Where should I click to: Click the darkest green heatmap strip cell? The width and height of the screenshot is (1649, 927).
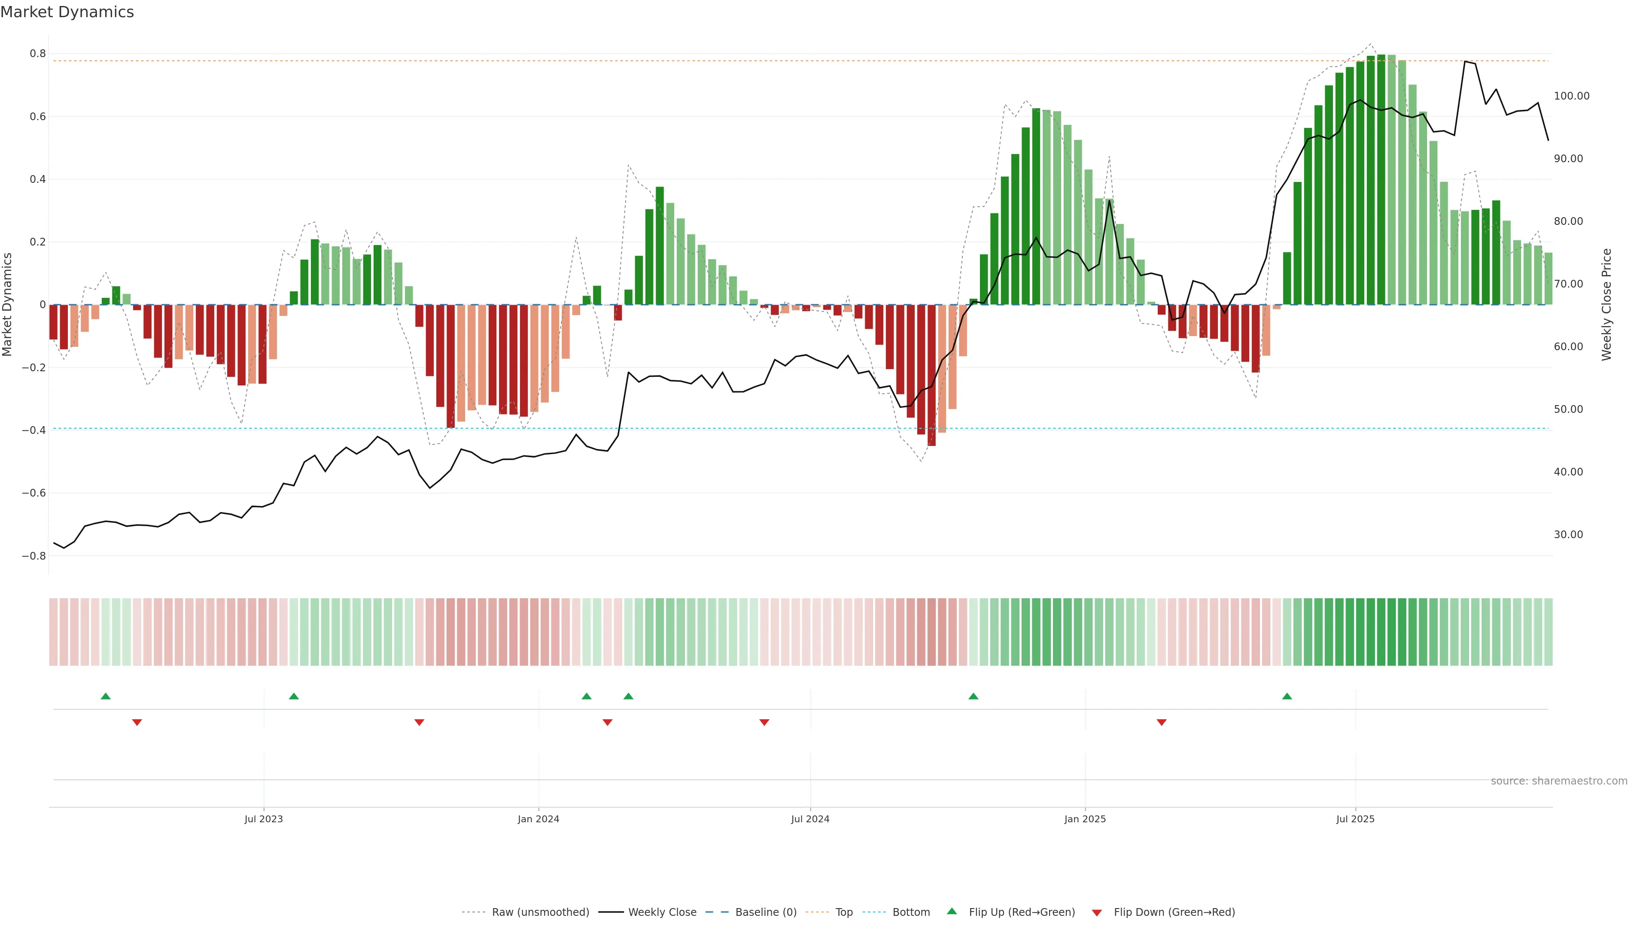1381,631
